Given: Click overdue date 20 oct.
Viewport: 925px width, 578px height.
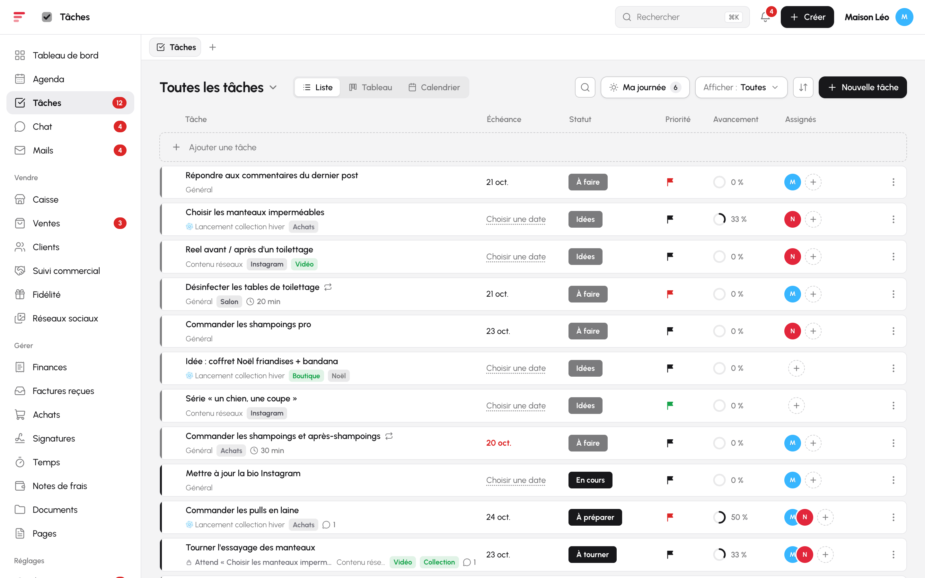Looking at the screenshot, I should coord(498,443).
